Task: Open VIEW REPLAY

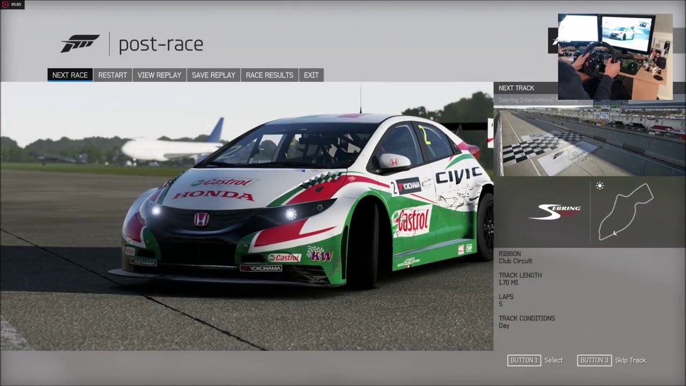Action: [x=159, y=75]
